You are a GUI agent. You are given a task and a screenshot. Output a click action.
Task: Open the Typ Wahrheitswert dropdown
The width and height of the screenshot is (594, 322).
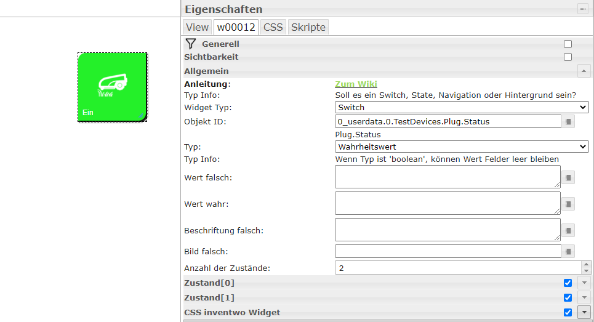coord(462,147)
